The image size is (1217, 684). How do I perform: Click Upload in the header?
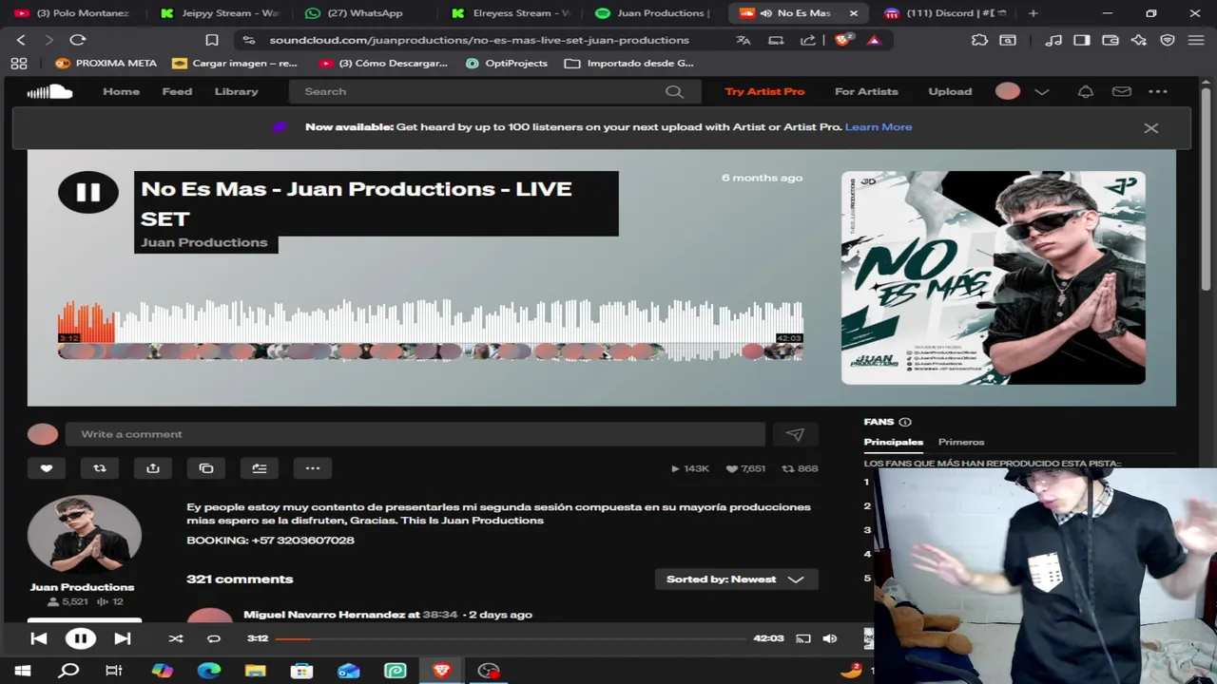click(x=950, y=91)
